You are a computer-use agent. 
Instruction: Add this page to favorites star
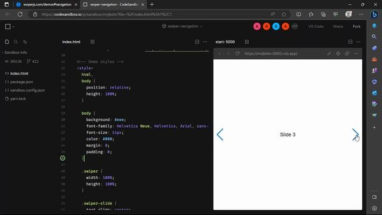tap(284, 14)
